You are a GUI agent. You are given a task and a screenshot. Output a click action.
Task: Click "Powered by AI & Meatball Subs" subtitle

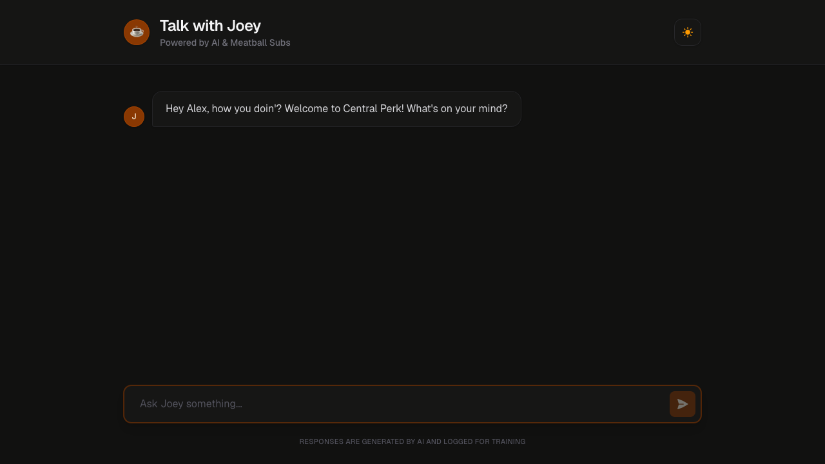pyautogui.click(x=225, y=43)
